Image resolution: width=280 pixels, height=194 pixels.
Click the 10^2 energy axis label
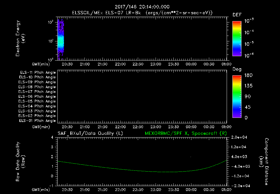[51, 22]
